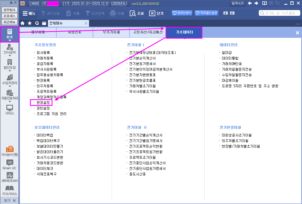Image resolution: width=302 pixels, height=204 pixels.
Task: Expand the 자동전표처리 sidebar section
Action: pos(9,95)
